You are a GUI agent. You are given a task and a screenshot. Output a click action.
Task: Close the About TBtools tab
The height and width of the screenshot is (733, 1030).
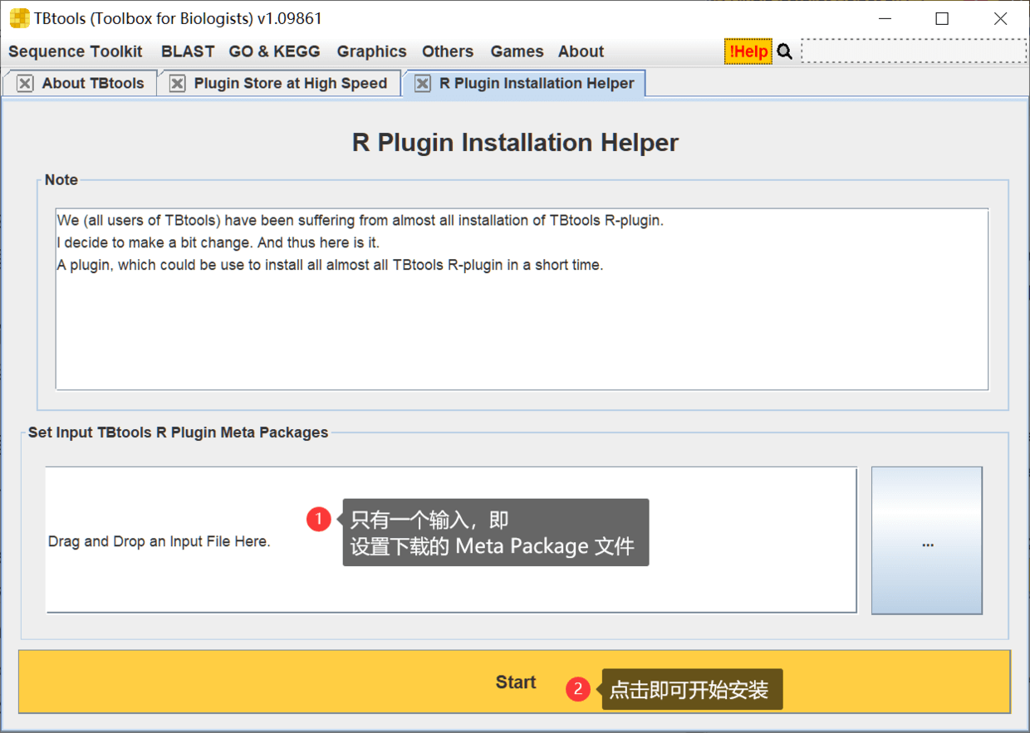pos(25,84)
